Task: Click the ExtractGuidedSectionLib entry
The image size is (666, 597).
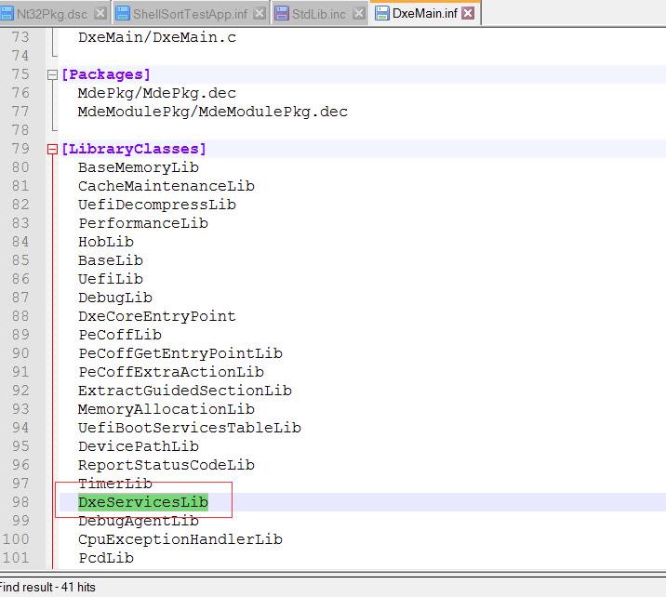Action: coord(185,391)
